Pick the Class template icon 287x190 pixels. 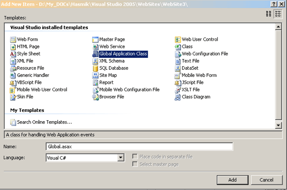pos(178,47)
